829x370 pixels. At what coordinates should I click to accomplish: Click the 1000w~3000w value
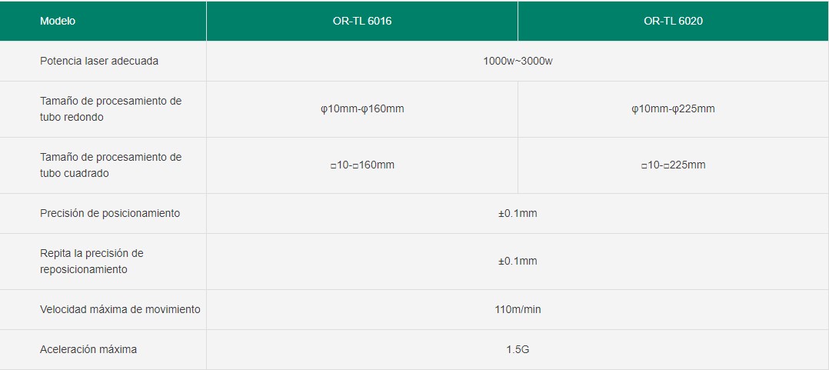[518, 61]
